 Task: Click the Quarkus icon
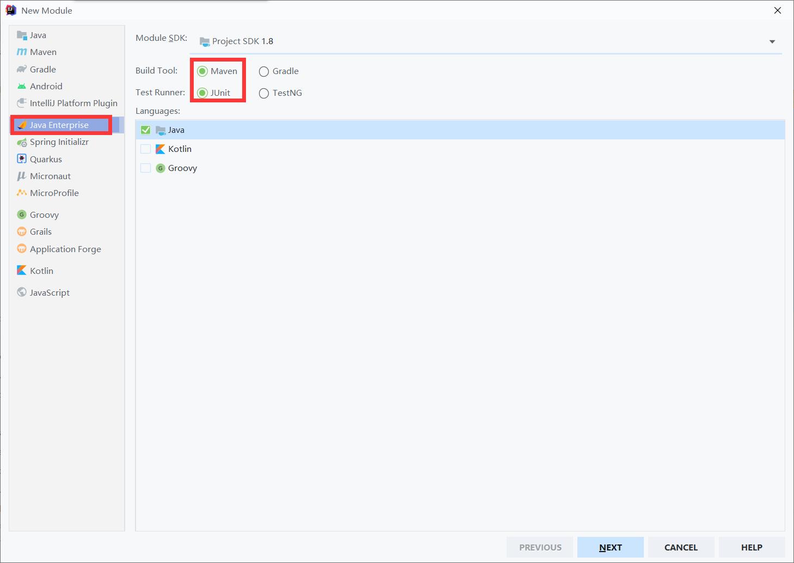point(22,159)
